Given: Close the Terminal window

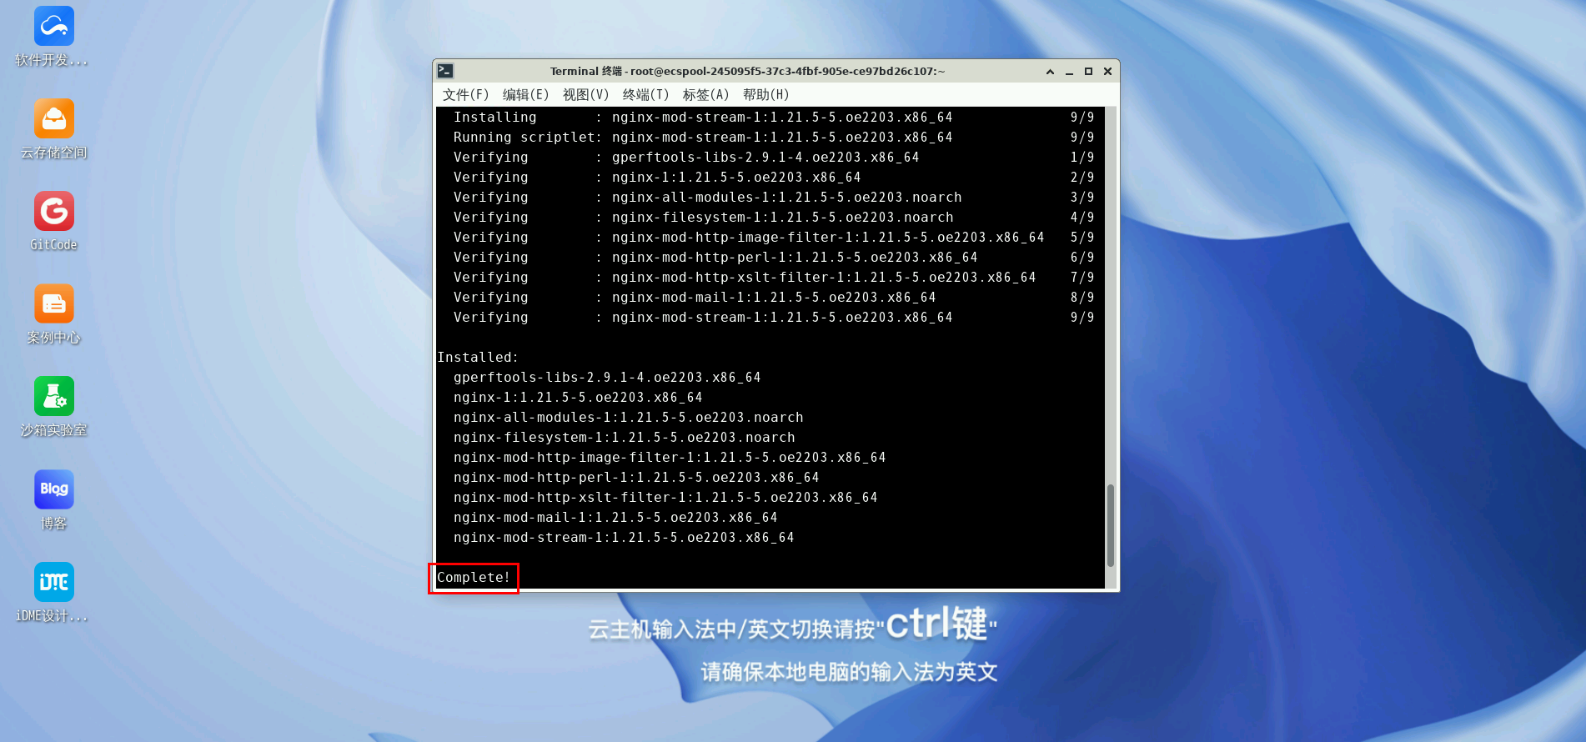Looking at the screenshot, I should [x=1107, y=72].
